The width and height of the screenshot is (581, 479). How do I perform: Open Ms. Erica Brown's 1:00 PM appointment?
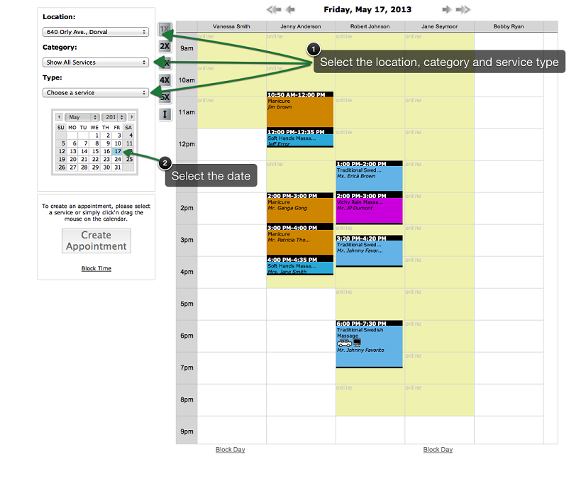click(x=370, y=176)
